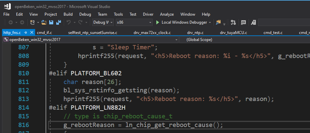Open the Navigate Backward history dropdown arrow
This screenshot has height=133, width=310.
point(16,23)
